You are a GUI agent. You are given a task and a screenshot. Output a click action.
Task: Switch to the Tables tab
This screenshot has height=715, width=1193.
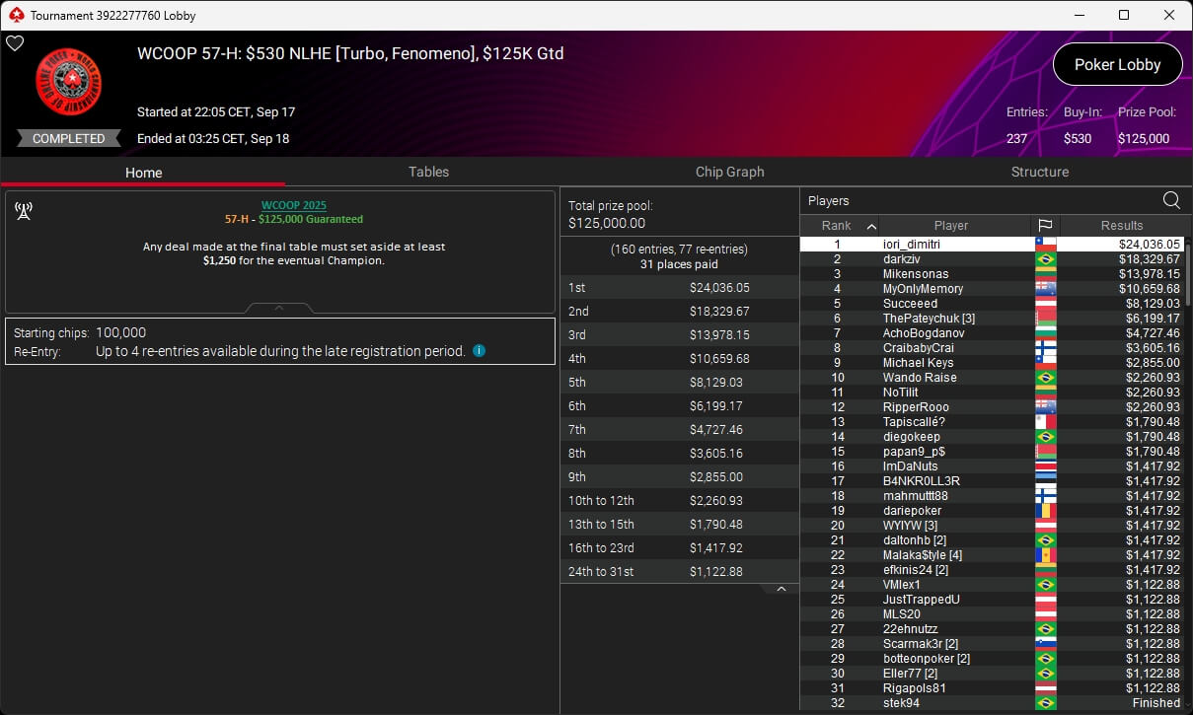428,172
